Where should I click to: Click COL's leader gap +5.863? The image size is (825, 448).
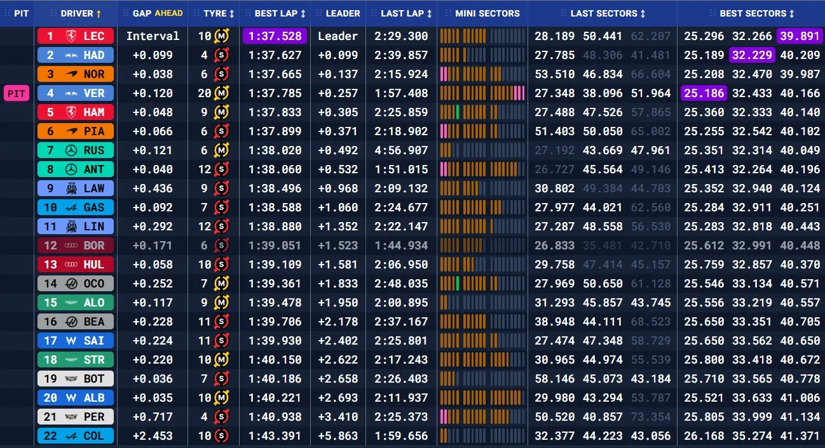point(338,436)
